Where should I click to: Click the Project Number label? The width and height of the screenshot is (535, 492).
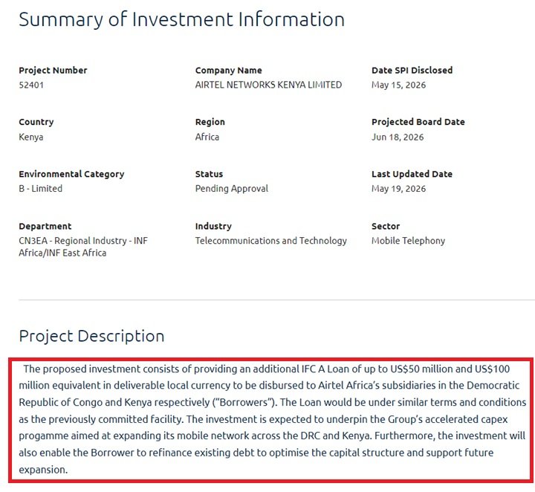pos(53,71)
